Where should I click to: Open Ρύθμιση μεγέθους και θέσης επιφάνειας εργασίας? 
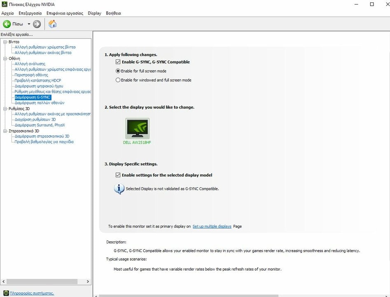coord(53,92)
